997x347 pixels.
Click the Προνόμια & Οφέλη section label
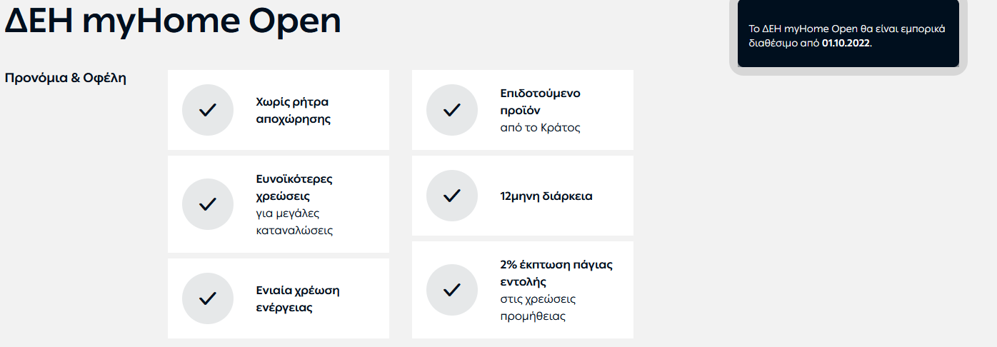click(66, 78)
